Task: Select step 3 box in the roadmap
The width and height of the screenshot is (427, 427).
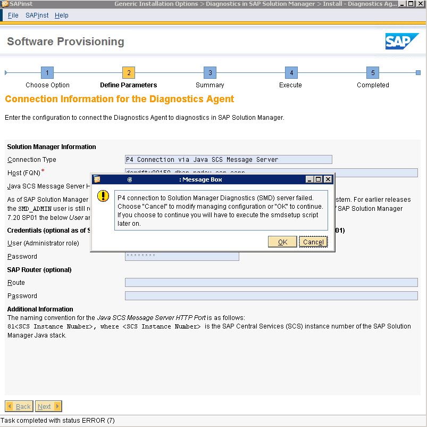Action: coord(210,73)
